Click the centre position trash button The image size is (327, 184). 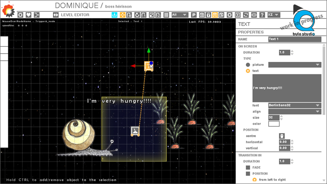tap(282, 136)
